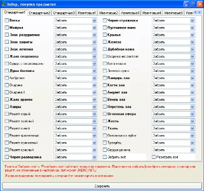
Task: Tick the Когти зла checkbox
Action: click(x=105, y=85)
